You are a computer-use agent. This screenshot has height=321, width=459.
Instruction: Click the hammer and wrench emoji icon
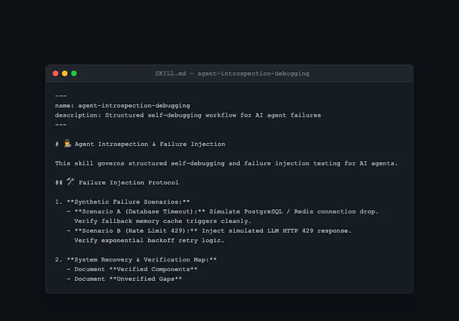point(70,182)
